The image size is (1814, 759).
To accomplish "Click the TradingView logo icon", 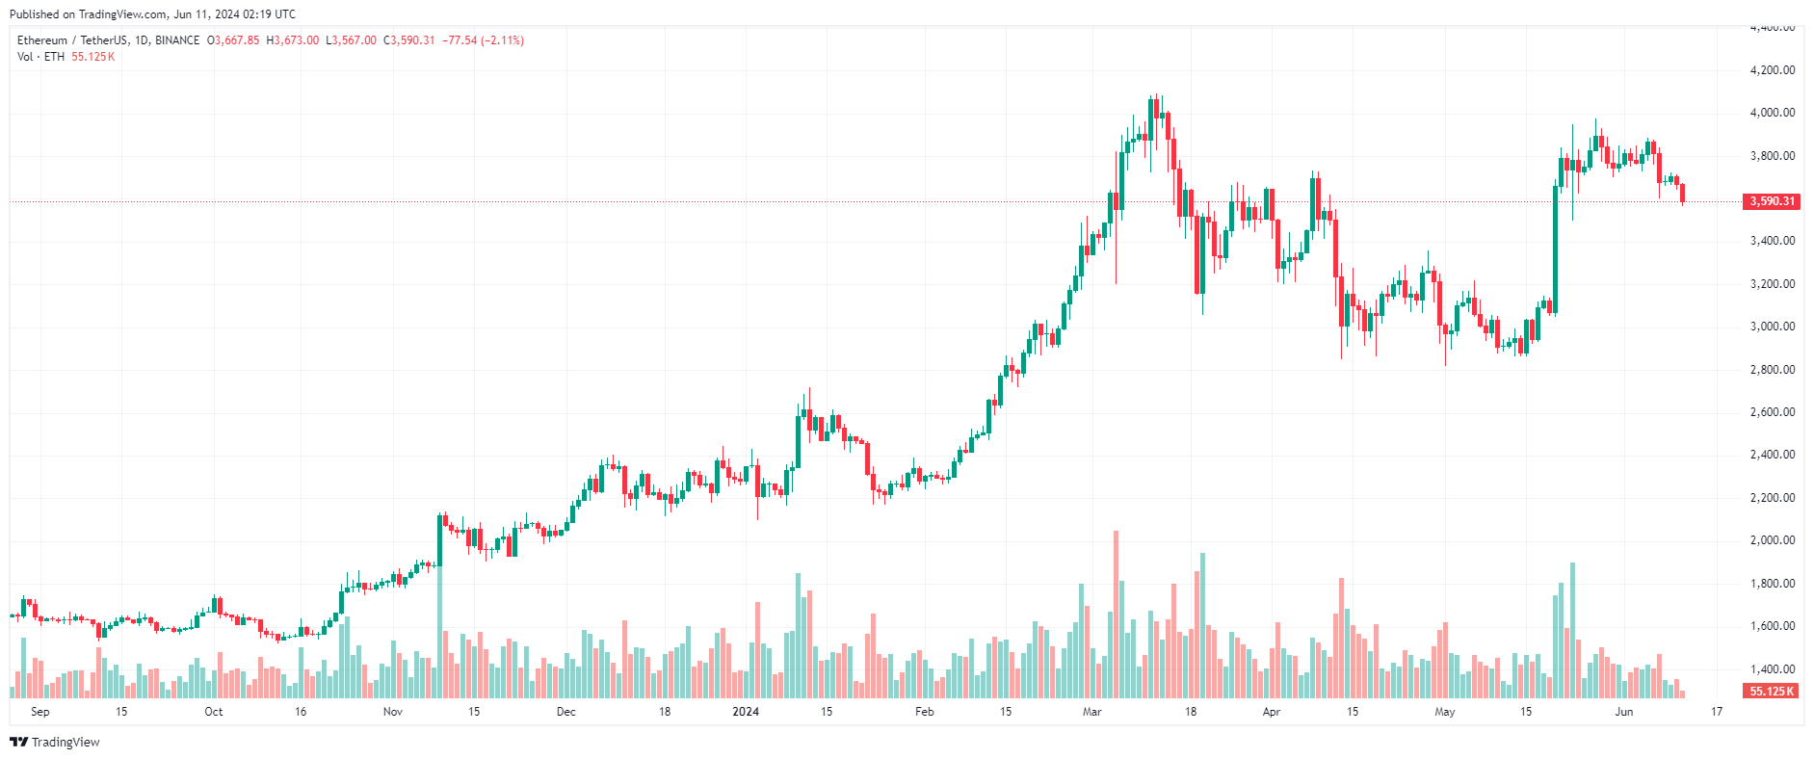I will coord(18,742).
